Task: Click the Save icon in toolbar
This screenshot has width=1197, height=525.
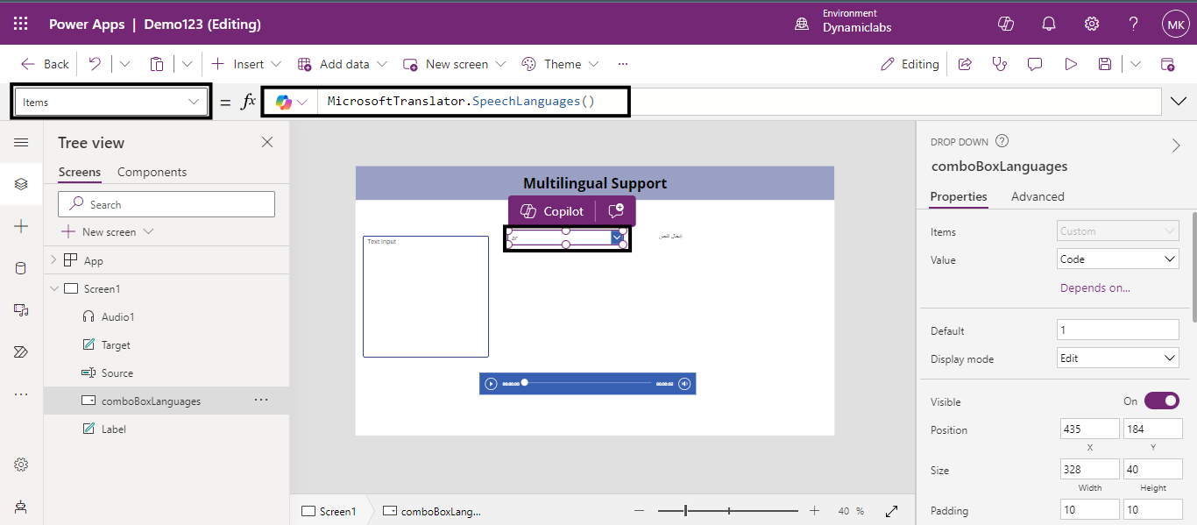Action: pyautogui.click(x=1105, y=64)
